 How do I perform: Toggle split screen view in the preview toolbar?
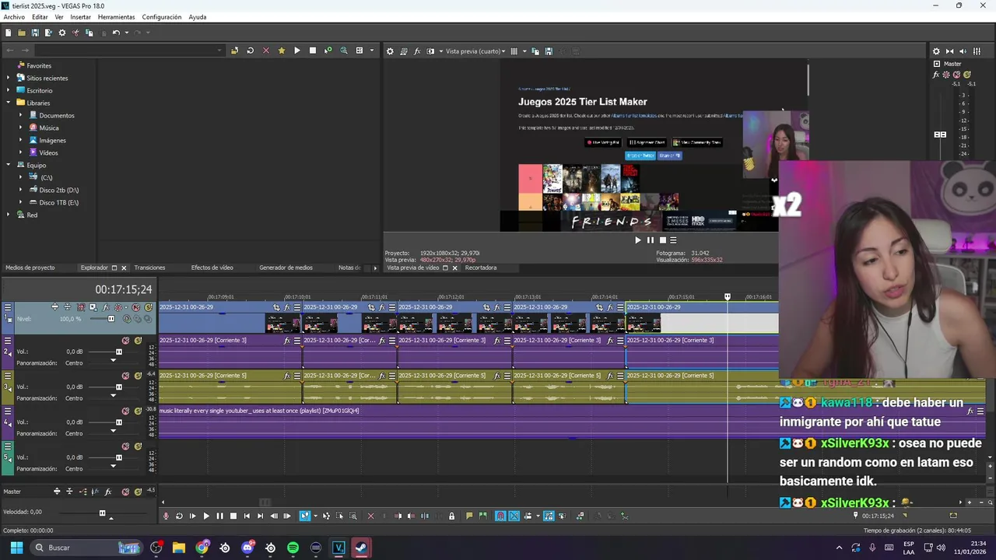coord(430,51)
